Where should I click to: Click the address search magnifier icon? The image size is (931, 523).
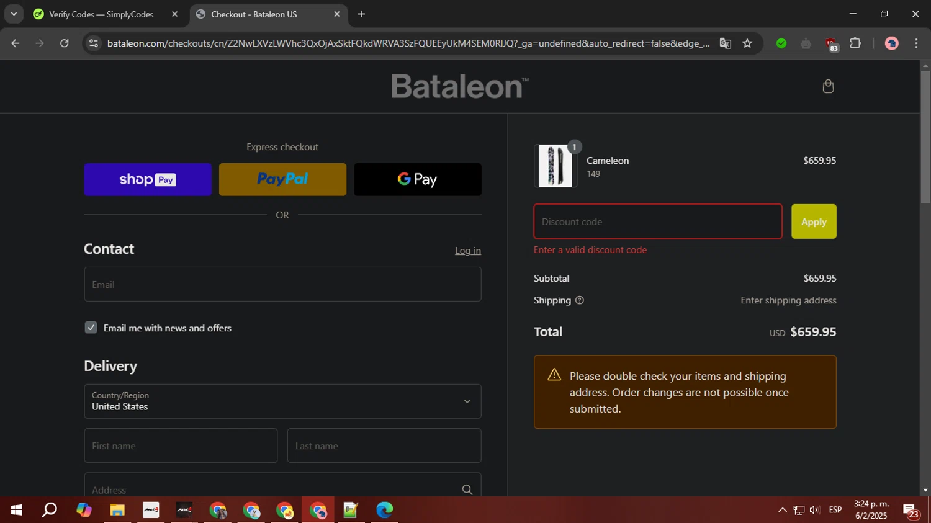(x=467, y=489)
